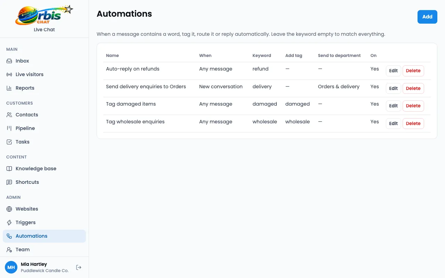This screenshot has width=445, height=278.
Task: Click the "Live Chat" label under logo
Action: click(x=44, y=30)
